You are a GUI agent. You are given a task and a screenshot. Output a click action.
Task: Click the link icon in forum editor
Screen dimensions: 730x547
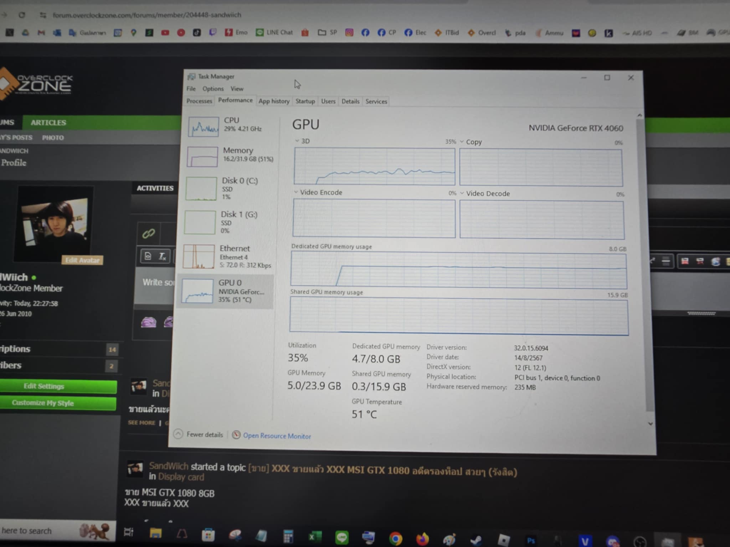click(x=149, y=234)
